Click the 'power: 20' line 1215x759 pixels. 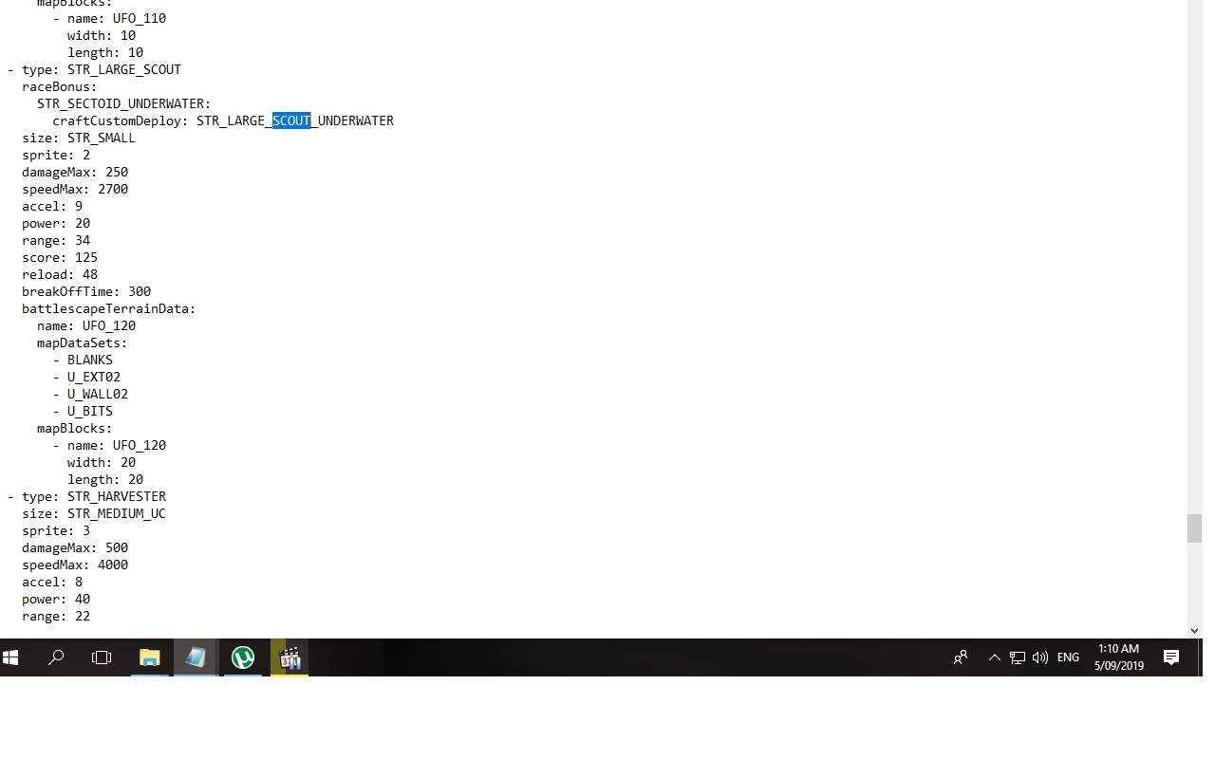(56, 223)
